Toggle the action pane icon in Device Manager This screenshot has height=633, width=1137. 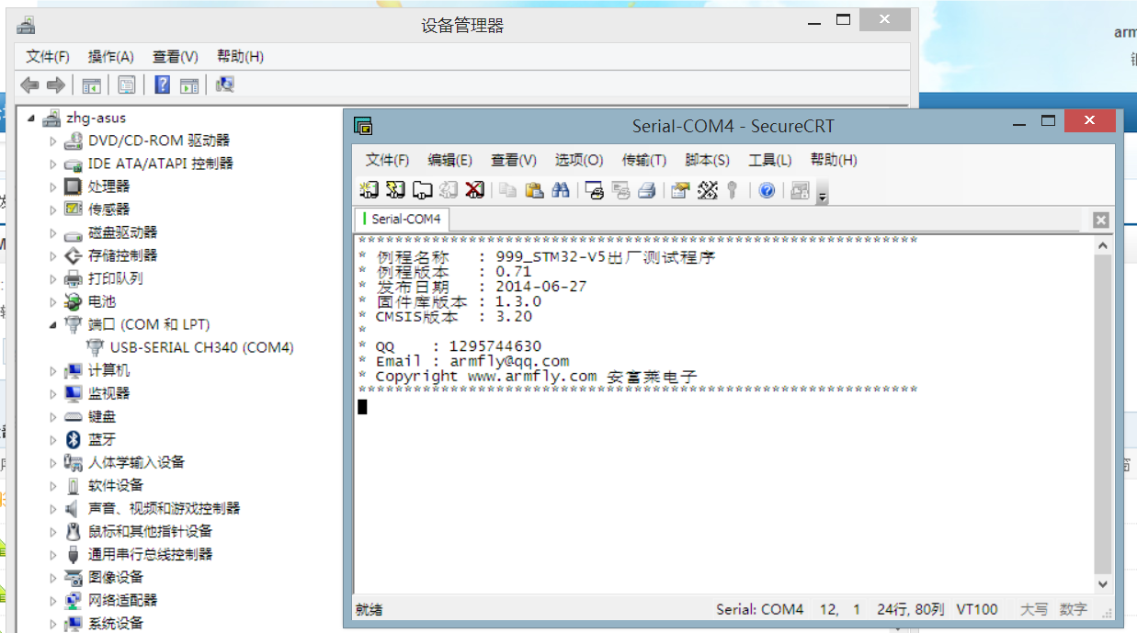click(189, 85)
